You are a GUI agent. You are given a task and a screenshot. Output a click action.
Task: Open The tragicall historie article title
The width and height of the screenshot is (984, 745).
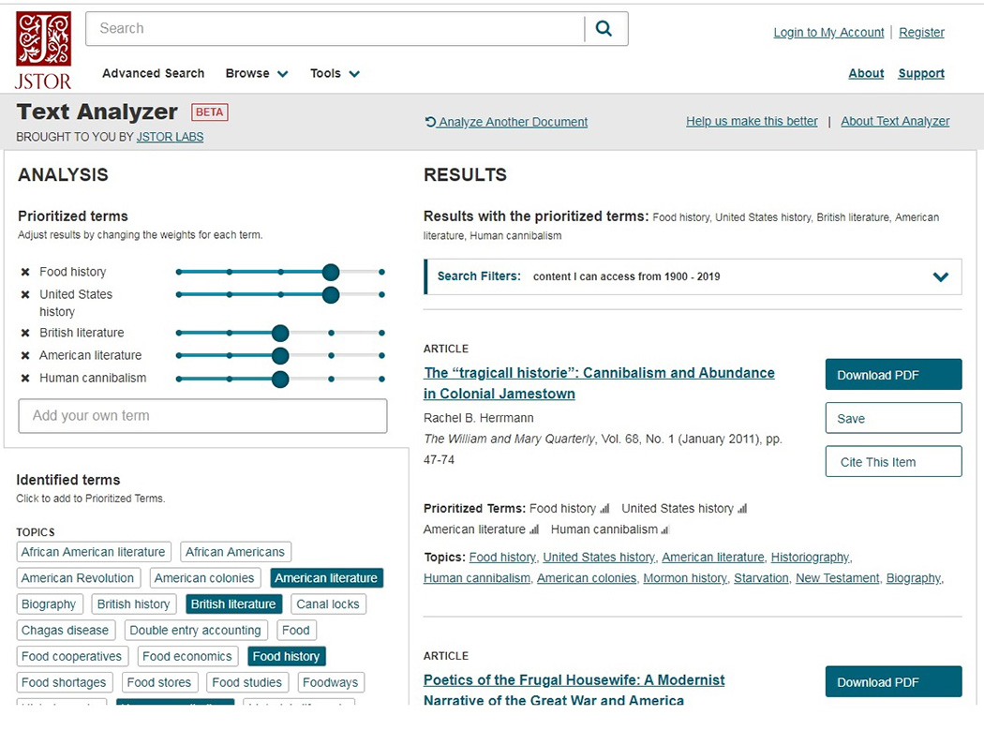click(599, 383)
